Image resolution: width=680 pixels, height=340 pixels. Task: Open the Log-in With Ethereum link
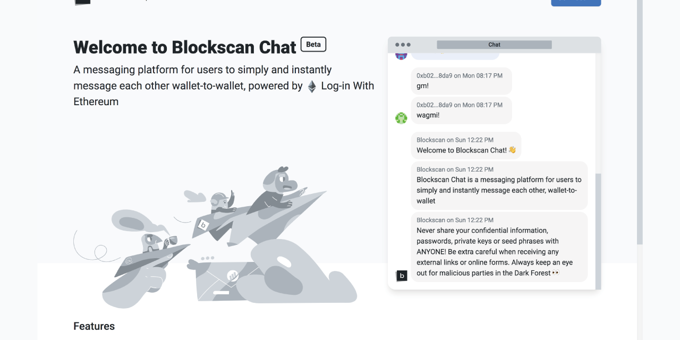(x=347, y=86)
